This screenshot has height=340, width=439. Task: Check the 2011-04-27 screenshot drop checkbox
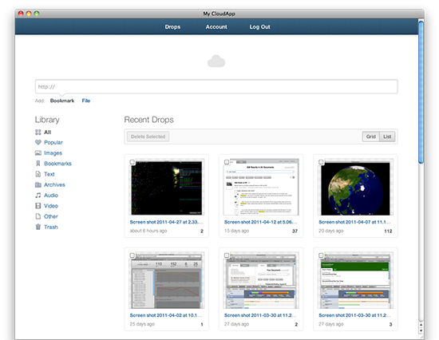click(x=132, y=162)
